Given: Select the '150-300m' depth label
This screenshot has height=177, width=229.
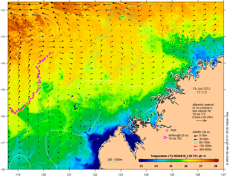Looking at the screenshot, I should click(x=205, y=146).
